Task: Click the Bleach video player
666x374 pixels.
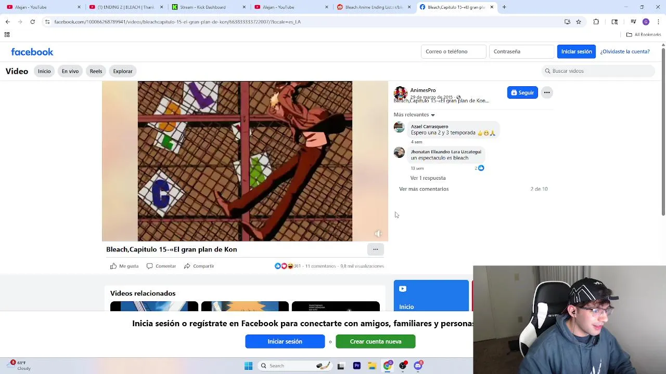Action: tap(245, 161)
